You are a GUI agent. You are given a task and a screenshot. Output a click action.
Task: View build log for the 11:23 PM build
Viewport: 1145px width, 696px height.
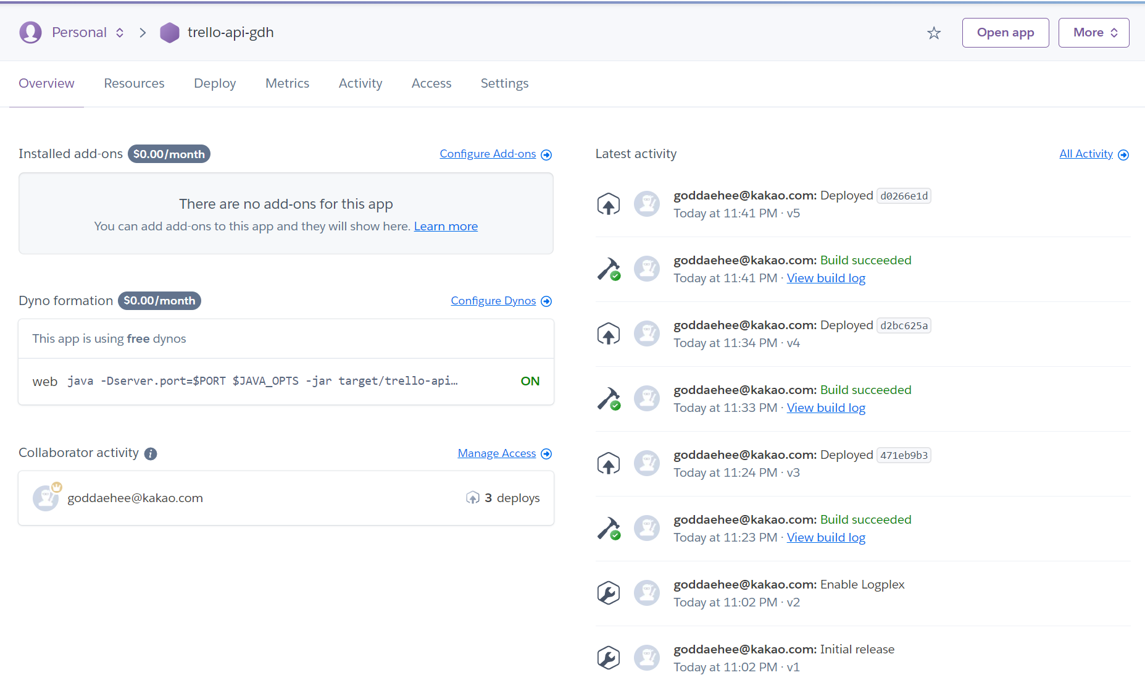tap(826, 537)
